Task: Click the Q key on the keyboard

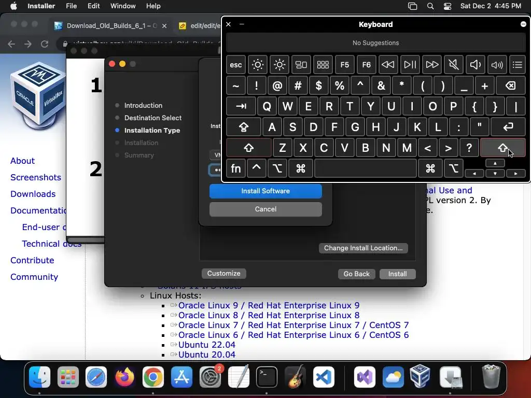Action: pyautogui.click(x=267, y=107)
